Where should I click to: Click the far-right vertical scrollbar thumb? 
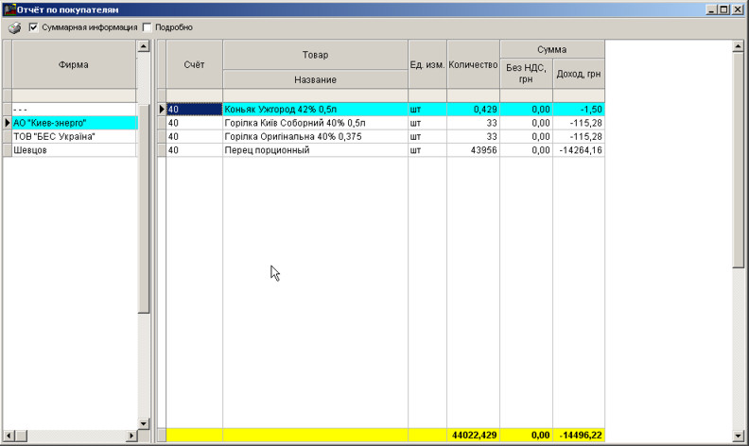pos(739,161)
